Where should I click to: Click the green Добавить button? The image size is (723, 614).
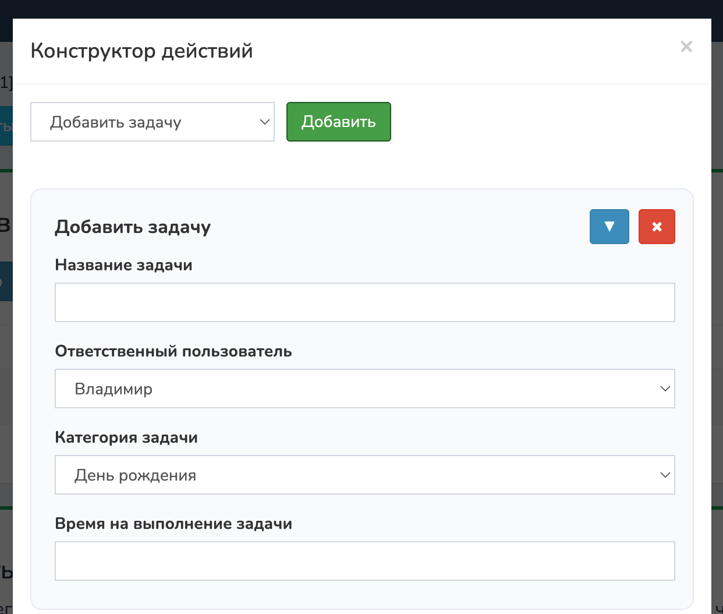[x=338, y=122]
